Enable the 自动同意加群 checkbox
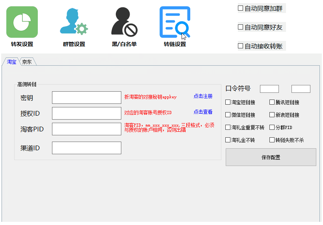The image size is (323, 225). (x=240, y=8)
